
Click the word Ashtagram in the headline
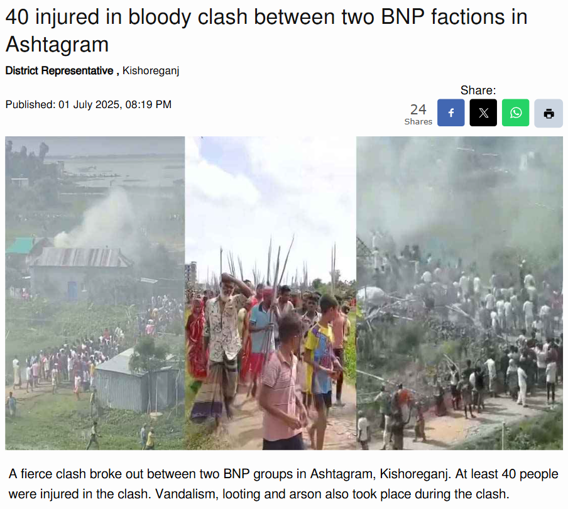tap(57, 45)
